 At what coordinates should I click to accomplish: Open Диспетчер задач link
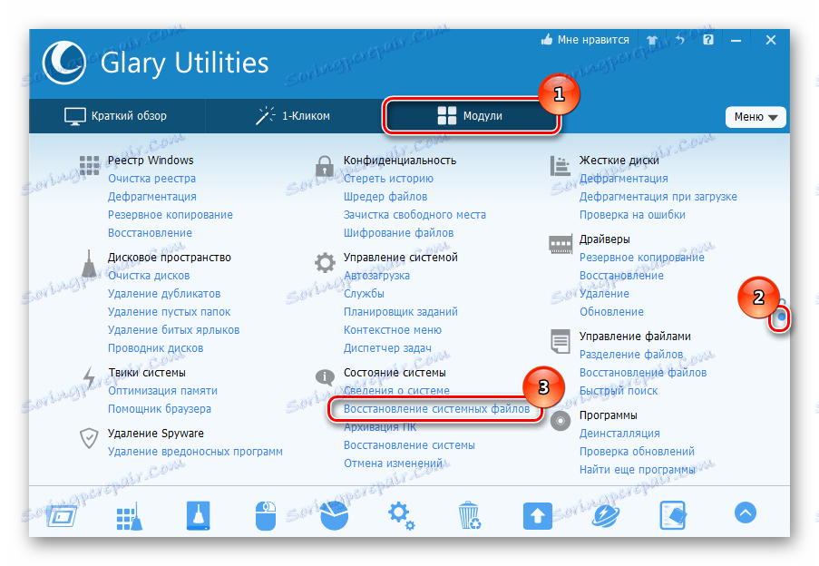point(387,348)
